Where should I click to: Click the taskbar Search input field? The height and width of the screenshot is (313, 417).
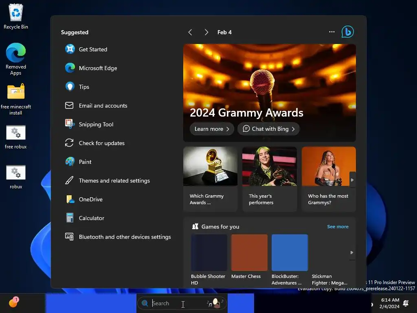click(x=182, y=303)
